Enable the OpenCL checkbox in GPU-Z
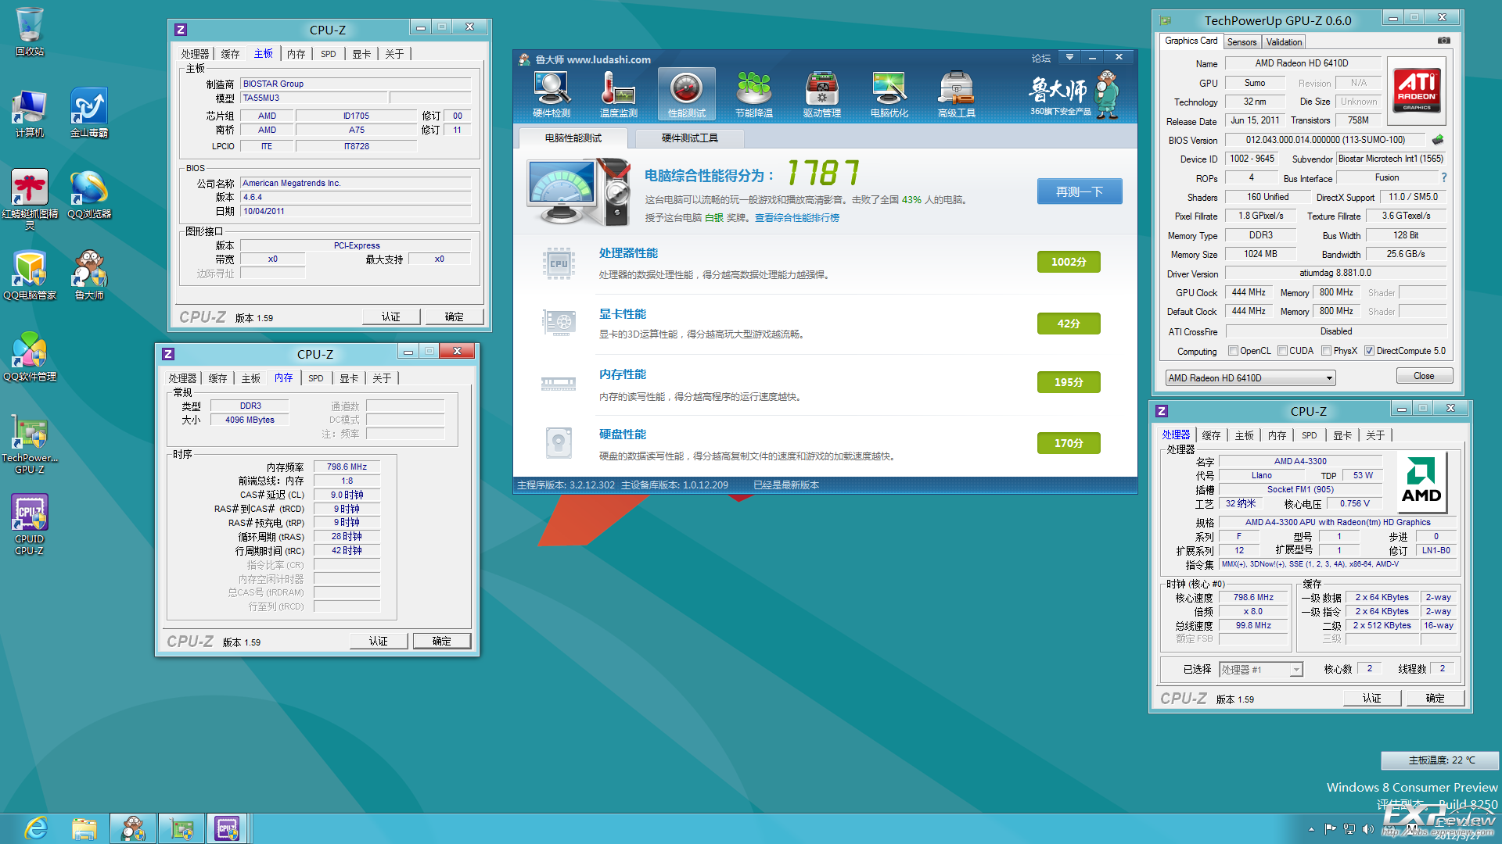 pyautogui.click(x=1234, y=351)
